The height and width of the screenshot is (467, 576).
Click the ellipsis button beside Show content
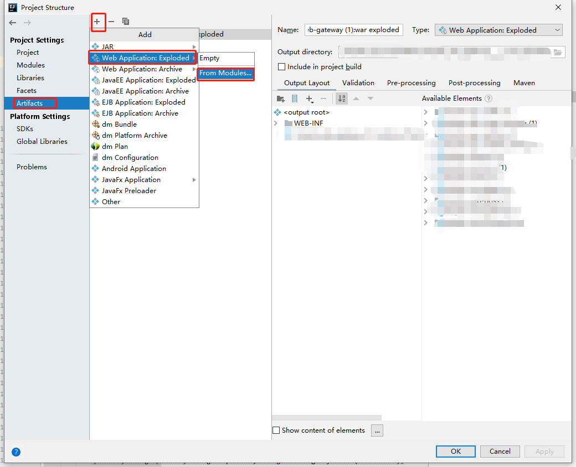tap(377, 430)
